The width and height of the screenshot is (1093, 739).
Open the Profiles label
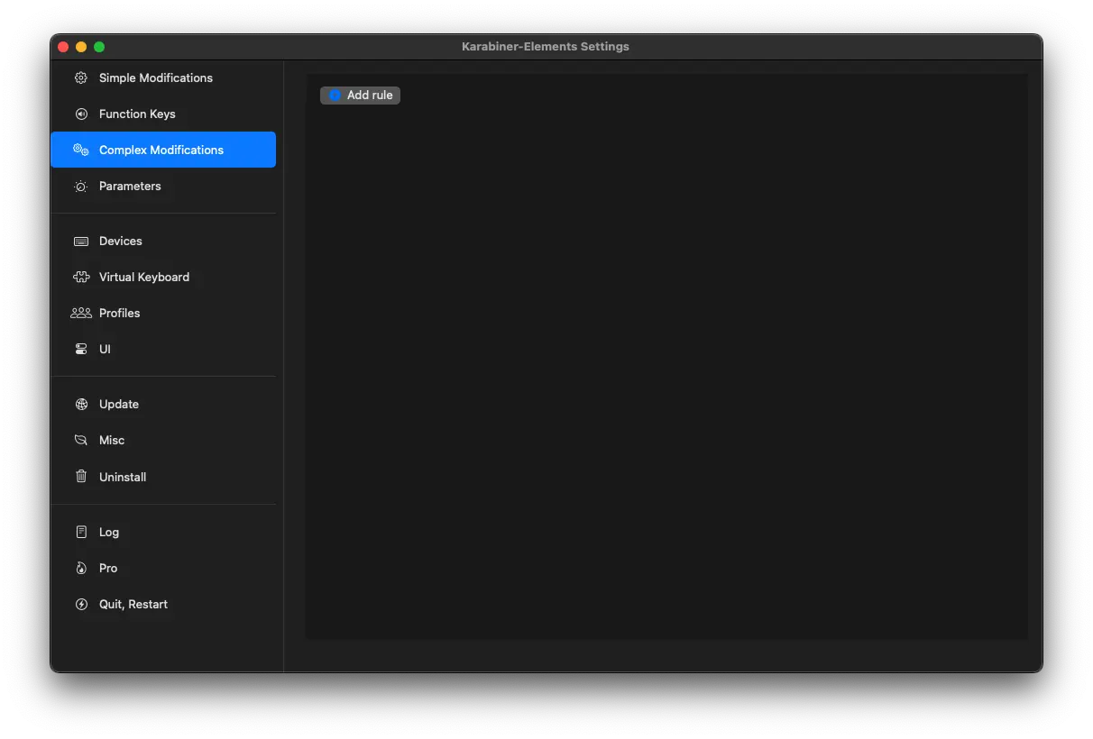[x=120, y=313]
